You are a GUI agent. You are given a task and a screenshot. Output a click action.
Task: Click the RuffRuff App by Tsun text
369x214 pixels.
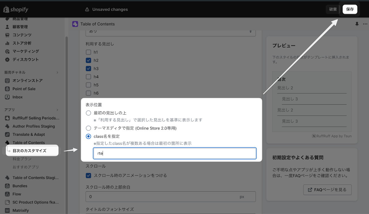[334, 136]
